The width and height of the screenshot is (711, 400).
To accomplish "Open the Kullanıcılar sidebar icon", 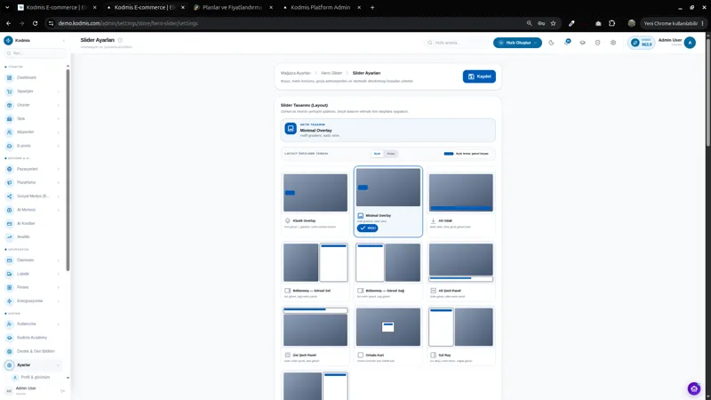I will pyautogui.click(x=10, y=324).
